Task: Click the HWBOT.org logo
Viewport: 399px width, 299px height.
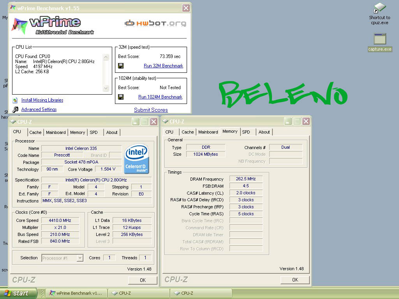Action: coord(155,23)
